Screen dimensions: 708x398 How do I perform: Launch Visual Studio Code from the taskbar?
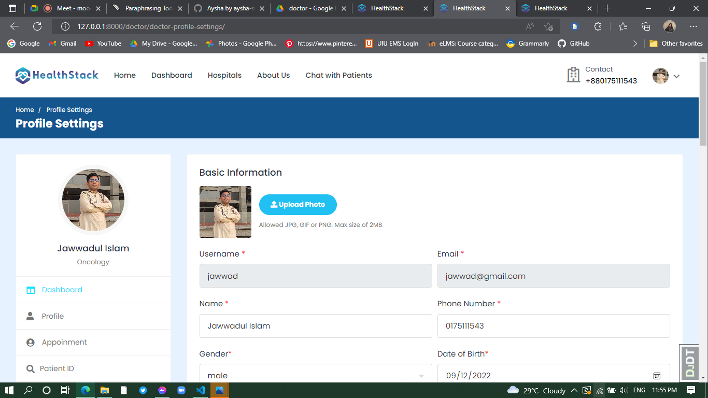tap(201, 390)
